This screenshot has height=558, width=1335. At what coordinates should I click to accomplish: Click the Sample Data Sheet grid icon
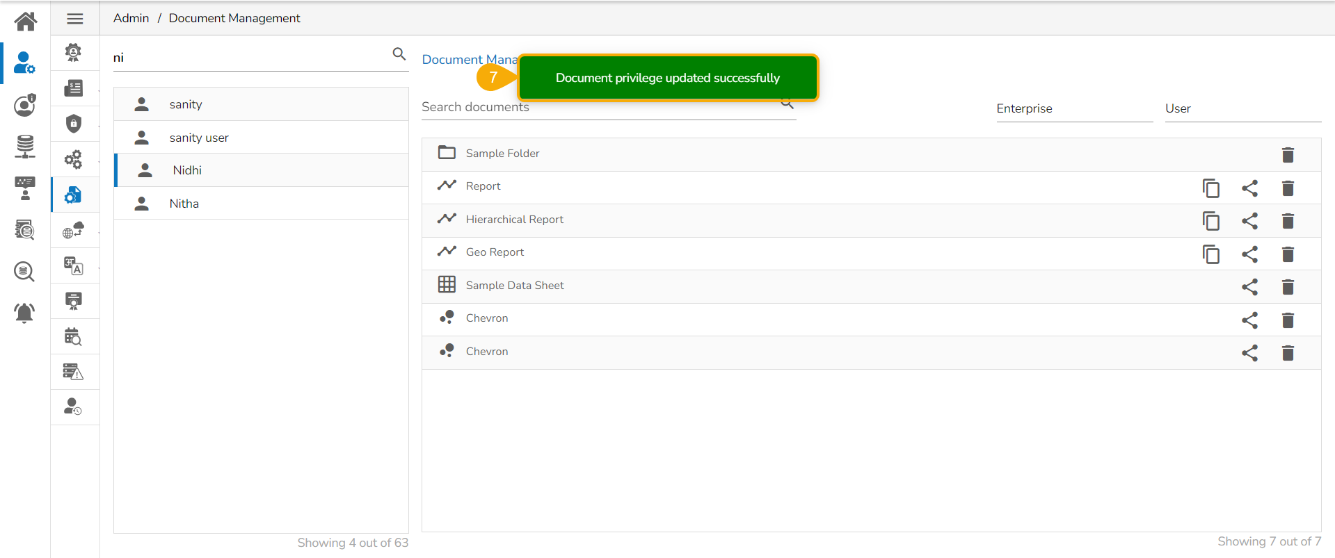click(447, 284)
